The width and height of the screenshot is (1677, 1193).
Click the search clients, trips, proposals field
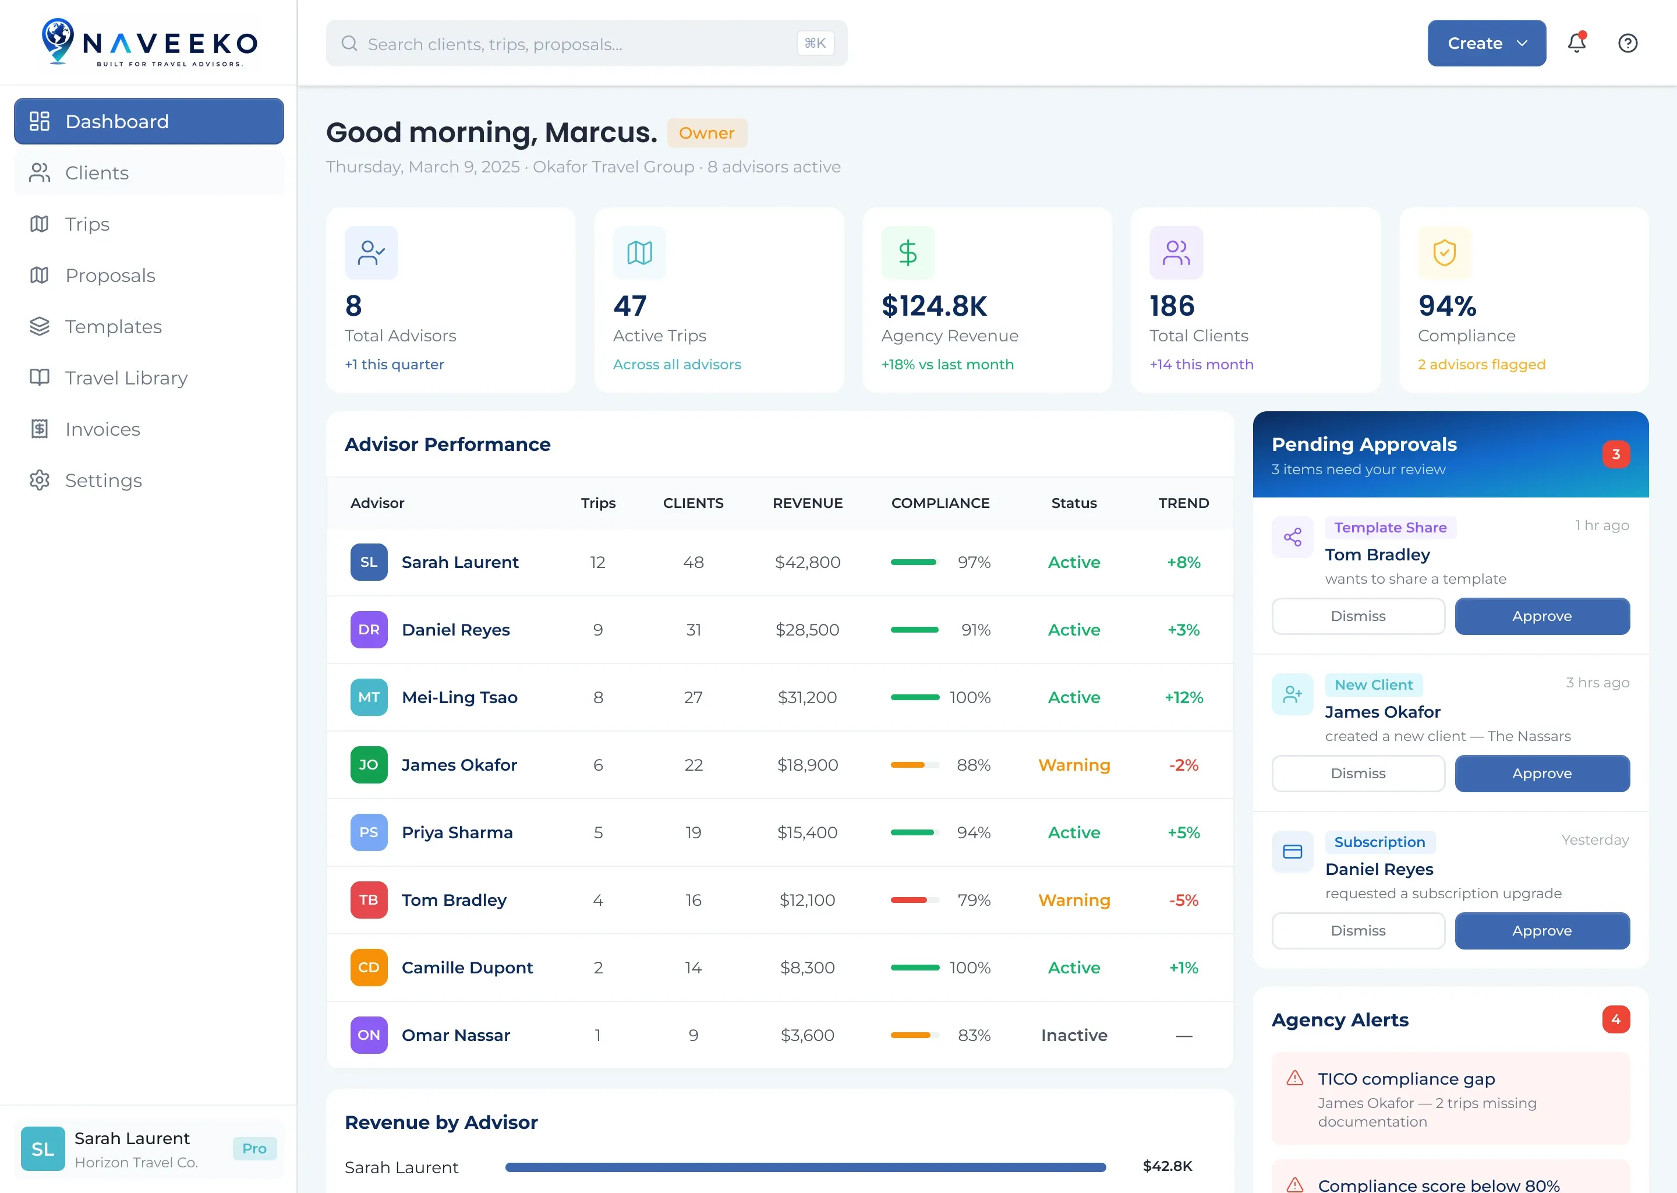click(586, 43)
